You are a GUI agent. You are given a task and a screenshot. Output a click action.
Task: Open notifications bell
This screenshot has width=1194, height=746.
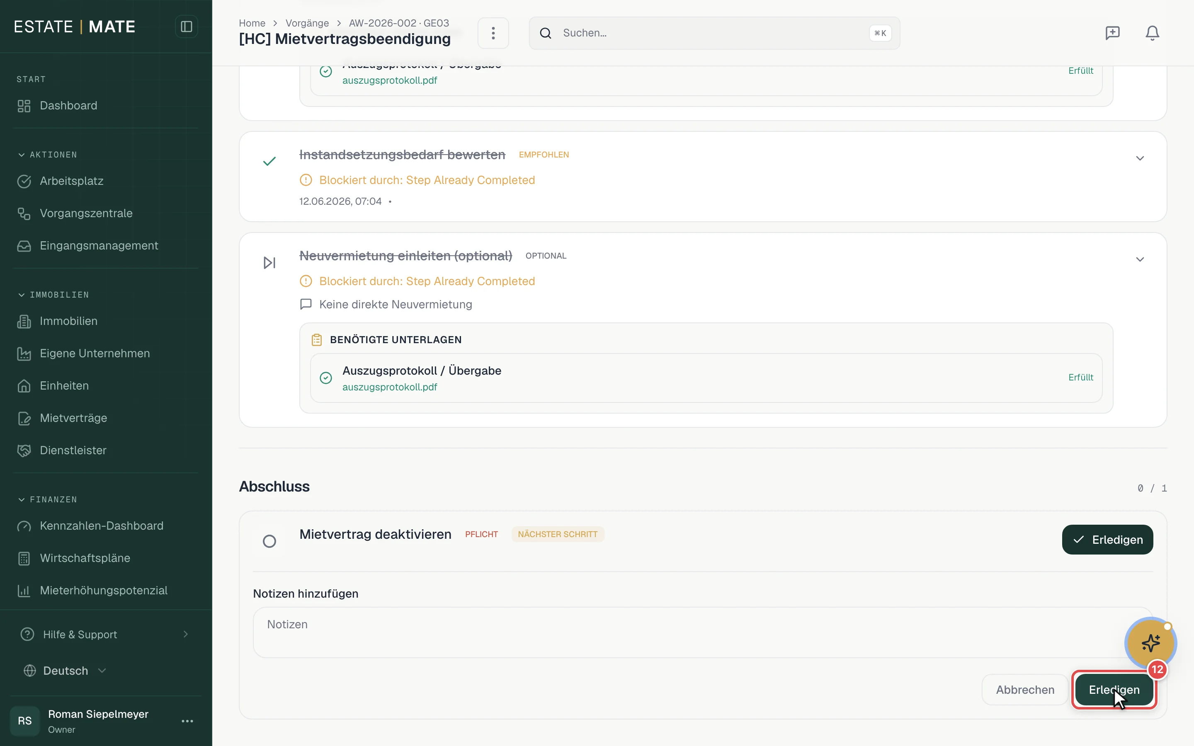pos(1152,33)
